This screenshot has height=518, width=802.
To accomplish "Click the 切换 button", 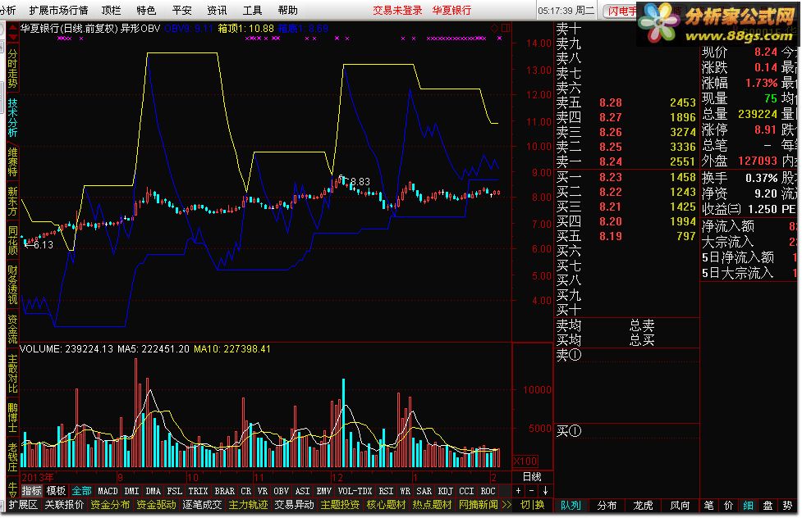I will [x=532, y=505].
